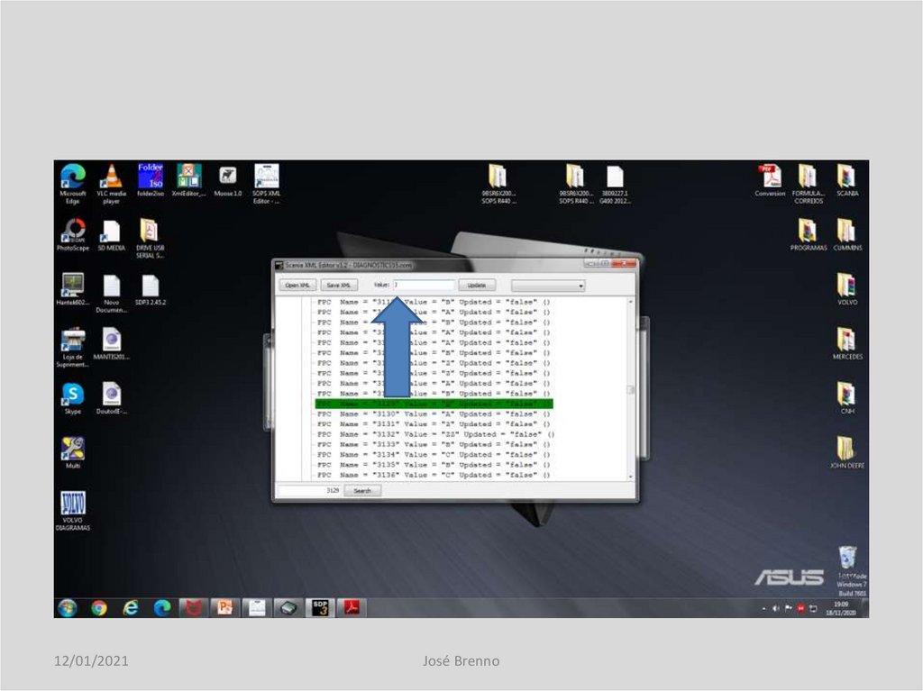923x691 pixels.
Task: Click the Search button
Action: click(362, 490)
